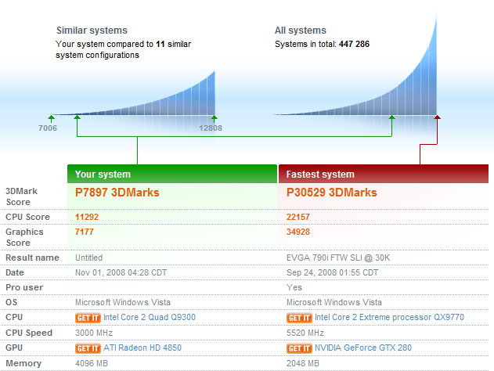Click the Systems in total: 447 286 text

322,44
